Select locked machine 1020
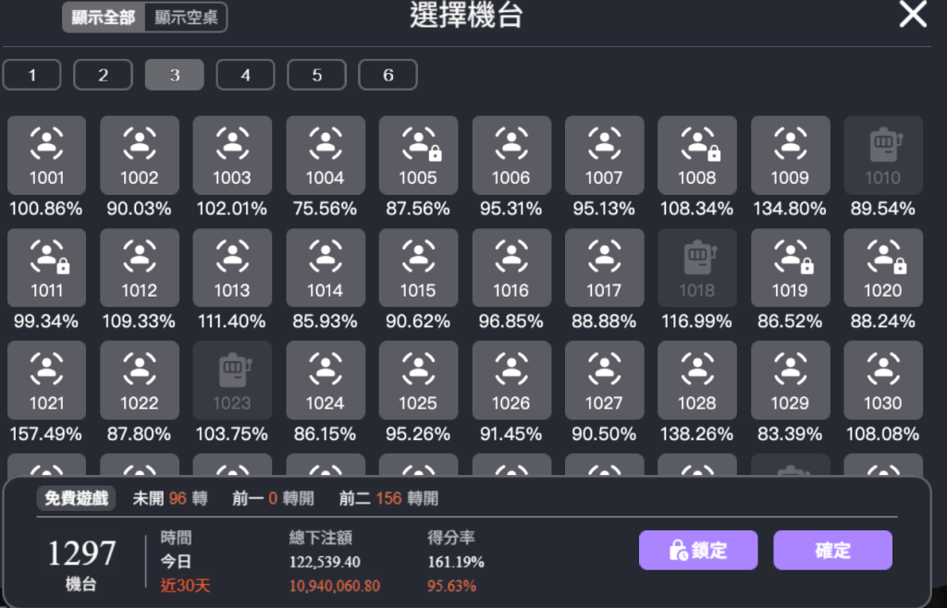 point(882,267)
